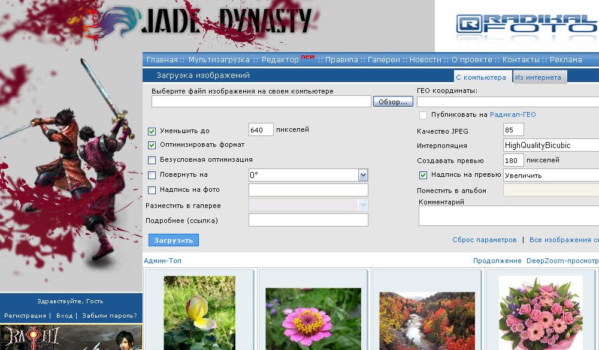The image size is (599, 350).
Task: Click the Регистрация link
Action: (25, 316)
